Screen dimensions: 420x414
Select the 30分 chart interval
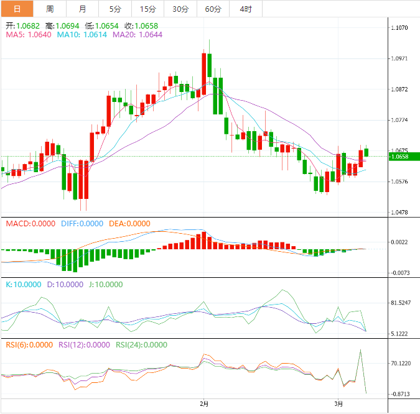(x=180, y=9)
